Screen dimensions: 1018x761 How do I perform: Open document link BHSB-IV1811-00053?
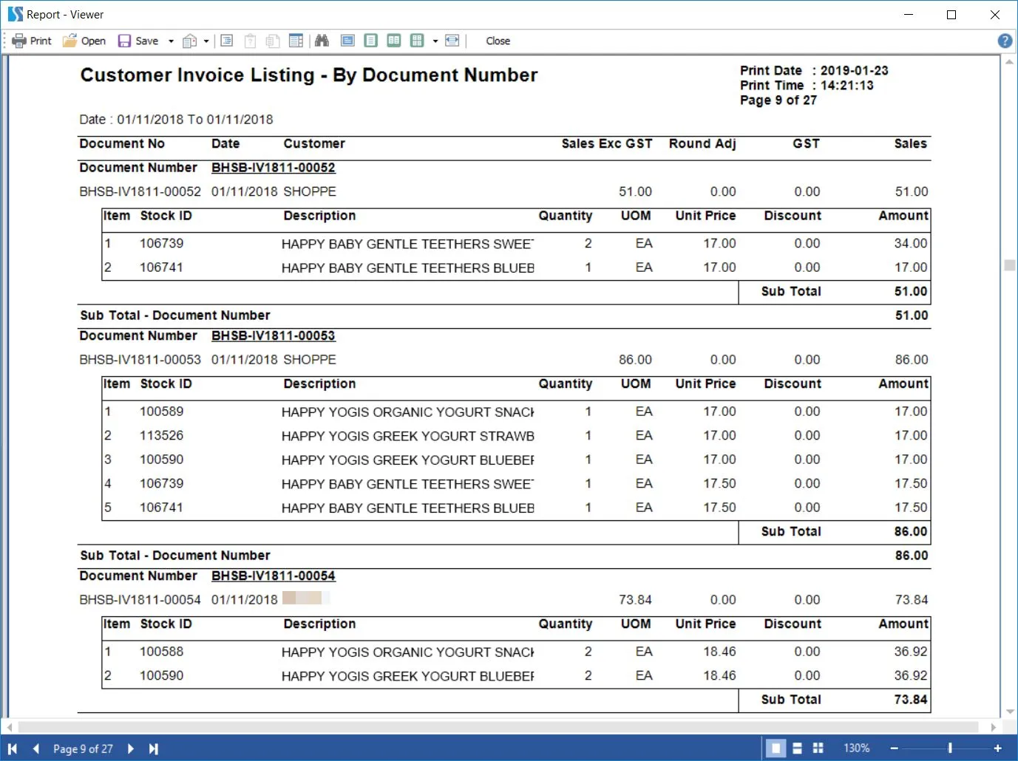pos(273,335)
